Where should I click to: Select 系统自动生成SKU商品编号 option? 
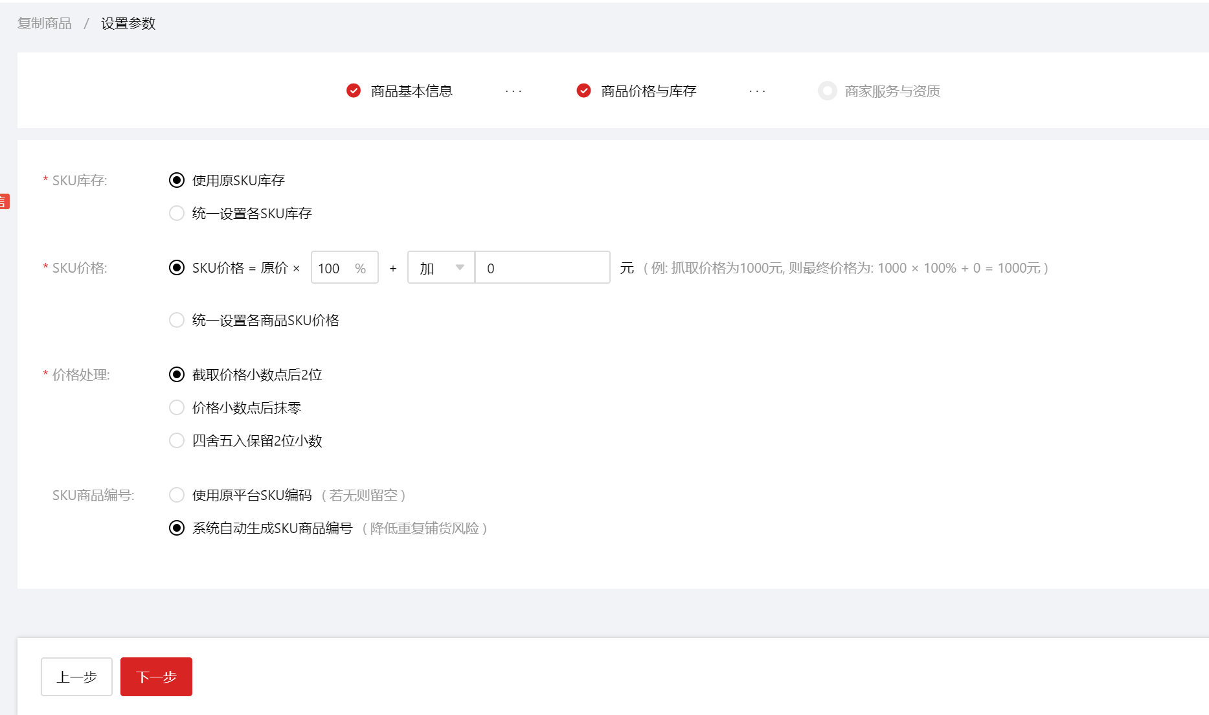tap(177, 528)
